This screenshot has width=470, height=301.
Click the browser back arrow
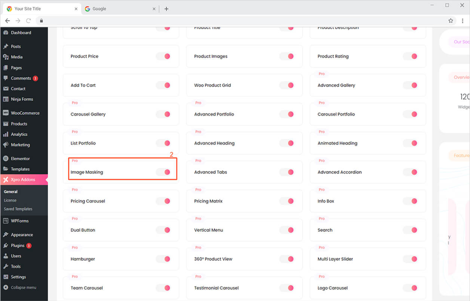click(x=7, y=21)
